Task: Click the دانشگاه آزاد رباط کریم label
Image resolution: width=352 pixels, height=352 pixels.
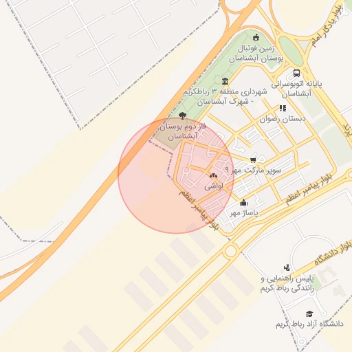Action: click(309, 324)
